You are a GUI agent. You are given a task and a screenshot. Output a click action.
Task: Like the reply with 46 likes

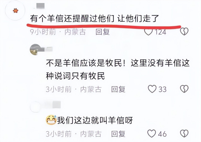click(152, 134)
